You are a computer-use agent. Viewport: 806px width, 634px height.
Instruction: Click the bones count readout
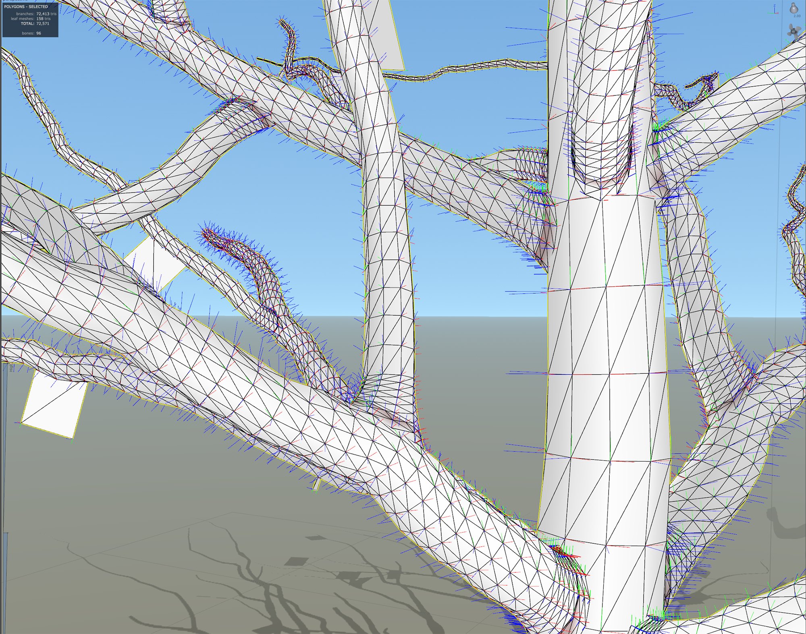point(38,33)
